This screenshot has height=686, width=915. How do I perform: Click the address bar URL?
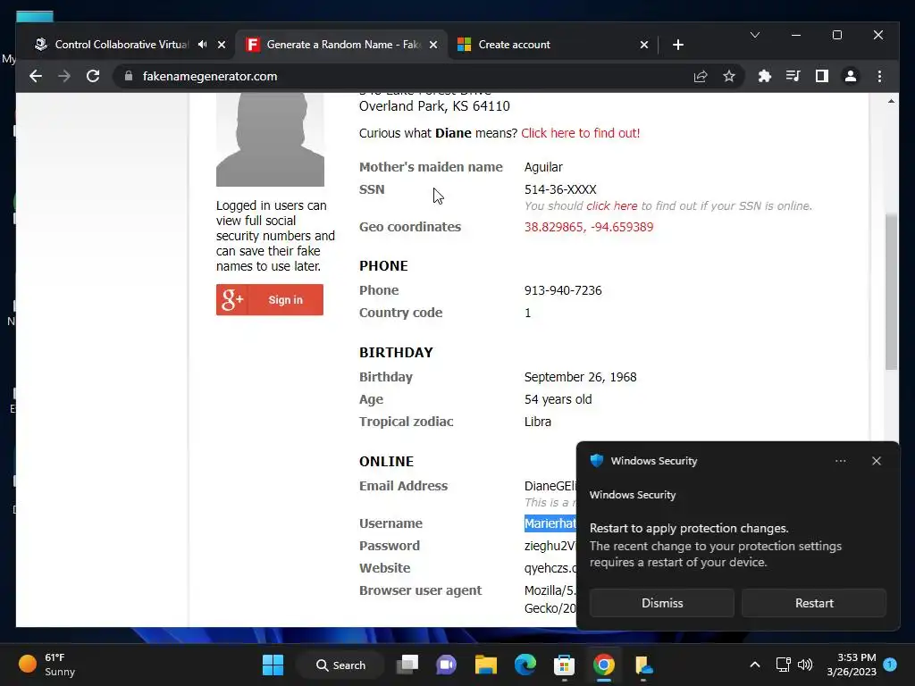point(210,77)
